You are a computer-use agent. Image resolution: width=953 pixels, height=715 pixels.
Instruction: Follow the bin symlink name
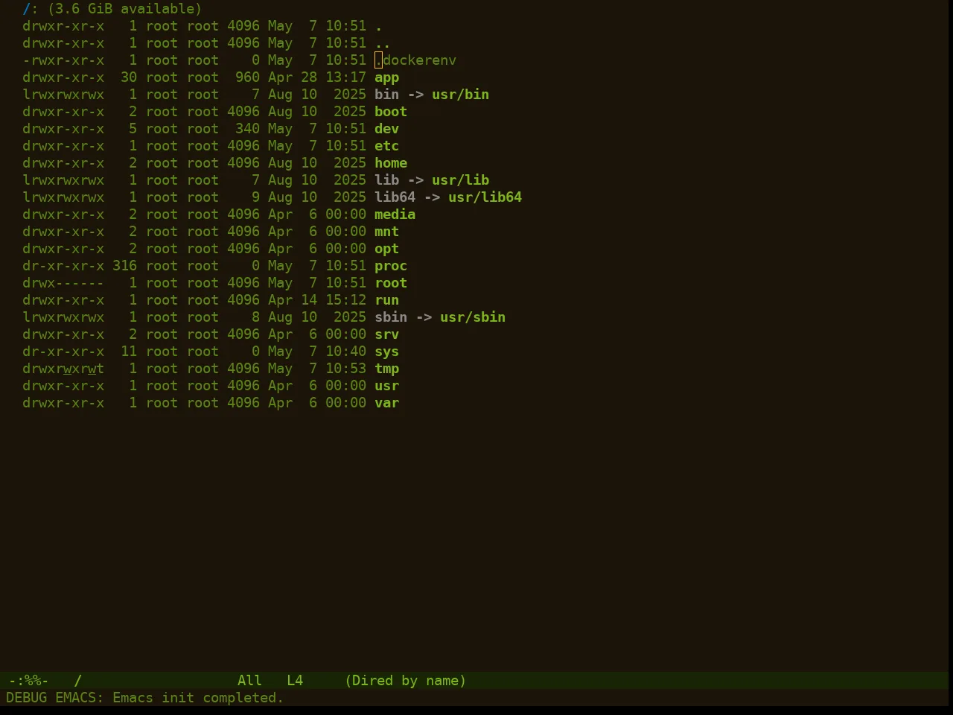(386, 95)
